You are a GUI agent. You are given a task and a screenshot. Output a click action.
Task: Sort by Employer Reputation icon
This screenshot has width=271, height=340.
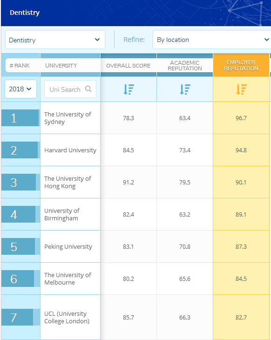click(x=241, y=89)
